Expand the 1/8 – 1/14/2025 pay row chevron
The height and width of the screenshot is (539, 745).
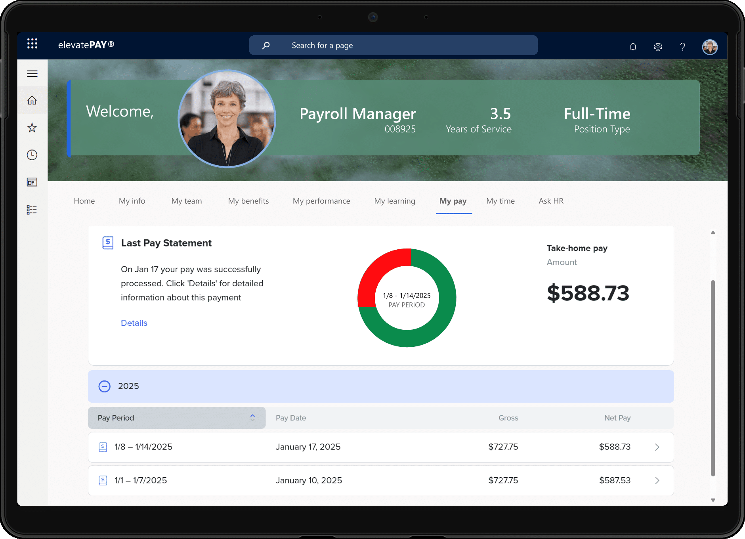(x=657, y=447)
